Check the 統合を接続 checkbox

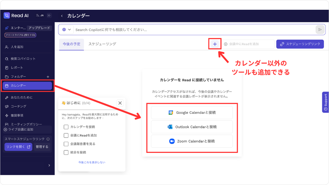pyautogui.click(x=66, y=152)
